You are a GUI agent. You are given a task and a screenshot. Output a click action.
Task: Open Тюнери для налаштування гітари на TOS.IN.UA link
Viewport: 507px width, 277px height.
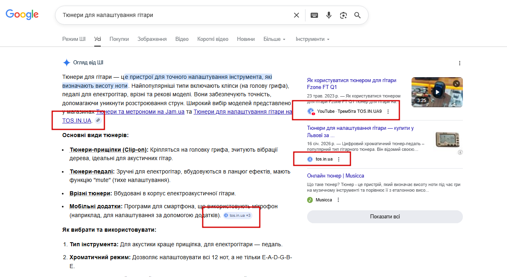[x=242, y=112]
